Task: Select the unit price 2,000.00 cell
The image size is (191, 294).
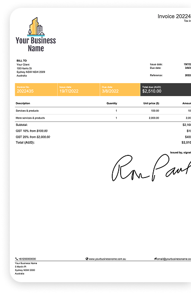Action: (154, 118)
